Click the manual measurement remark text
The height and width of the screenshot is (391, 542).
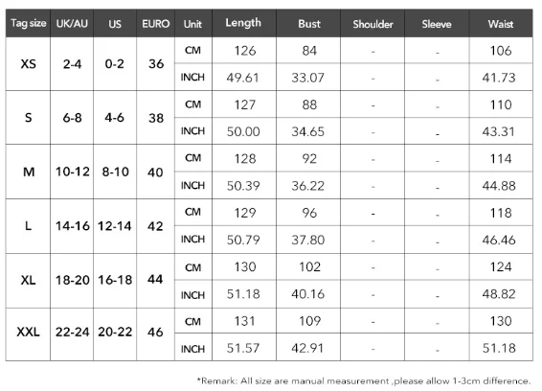coord(364,381)
